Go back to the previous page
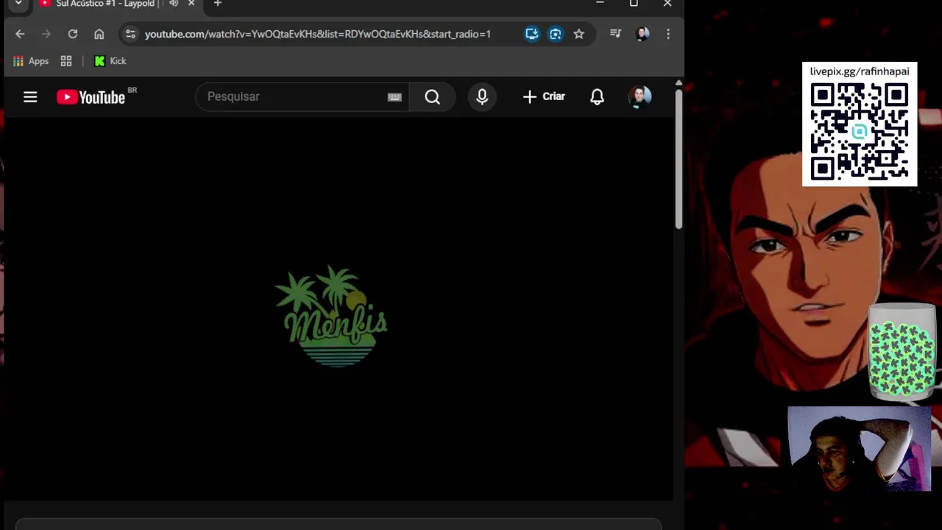 click(20, 34)
